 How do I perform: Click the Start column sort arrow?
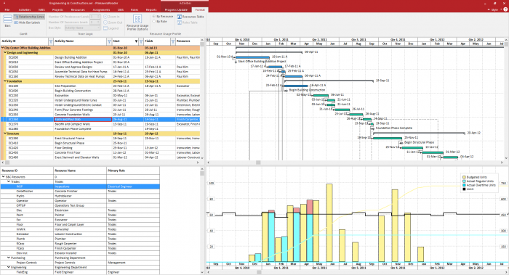coord(137,41)
